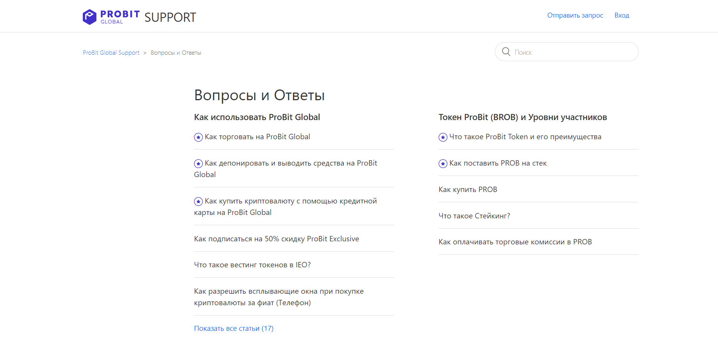Open 'Как оплачивать торговые комиссии в PROB'

[x=515, y=242]
